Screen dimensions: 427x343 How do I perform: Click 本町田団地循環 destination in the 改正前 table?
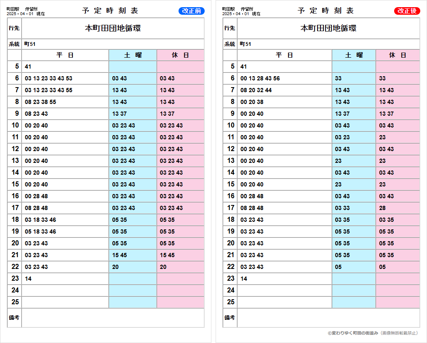click(113, 28)
